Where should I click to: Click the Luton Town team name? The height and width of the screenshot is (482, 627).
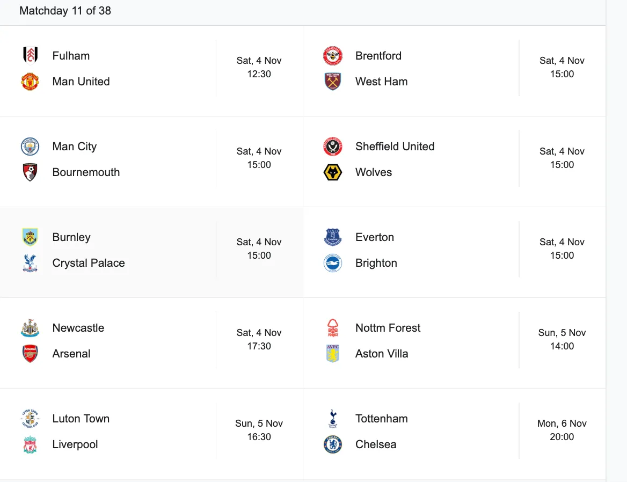(x=81, y=419)
